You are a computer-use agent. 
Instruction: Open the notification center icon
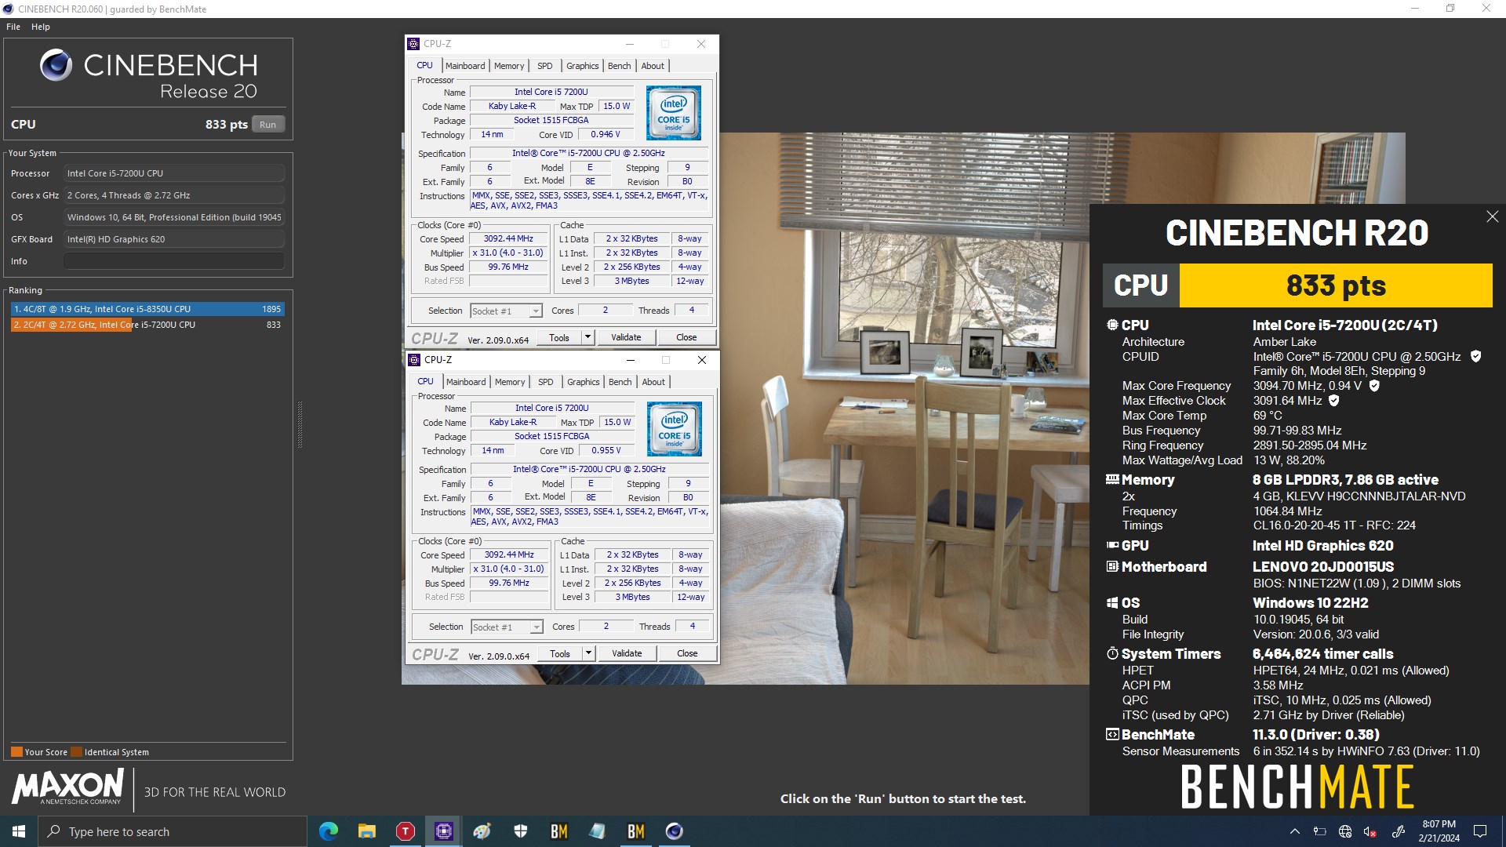[x=1480, y=831]
